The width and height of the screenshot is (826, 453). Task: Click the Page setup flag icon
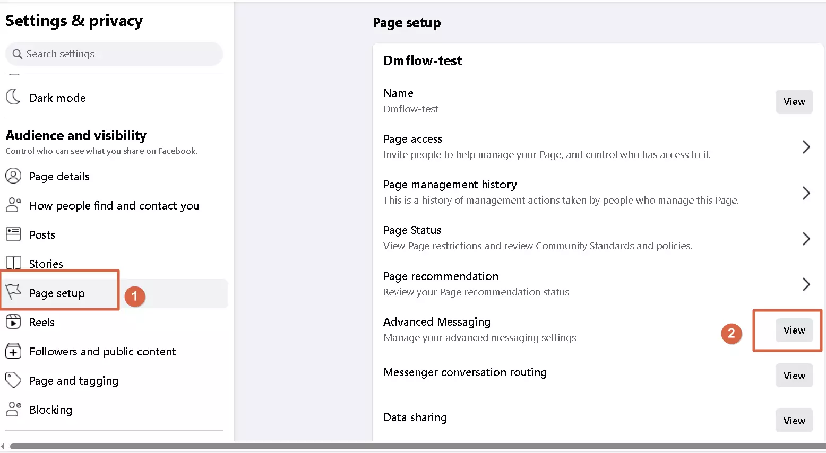pyautogui.click(x=13, y=292)
